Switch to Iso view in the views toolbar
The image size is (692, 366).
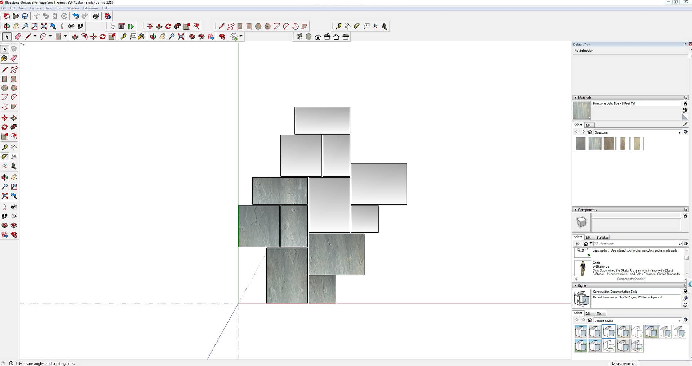[x=299, y=37]
